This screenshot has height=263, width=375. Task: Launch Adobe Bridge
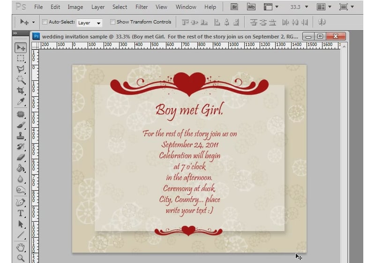pos(234,7)
